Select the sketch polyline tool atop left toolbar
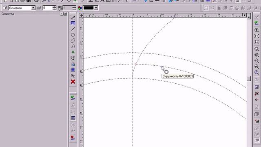The image size is (261, 147). tap(73, 17)
